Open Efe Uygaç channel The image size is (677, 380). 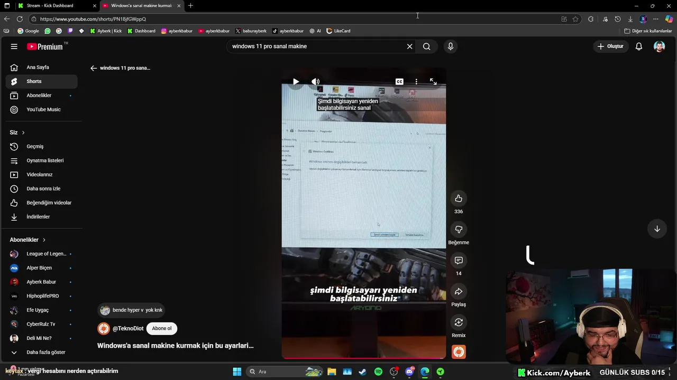pyautogui.click(x=41, y=310)
